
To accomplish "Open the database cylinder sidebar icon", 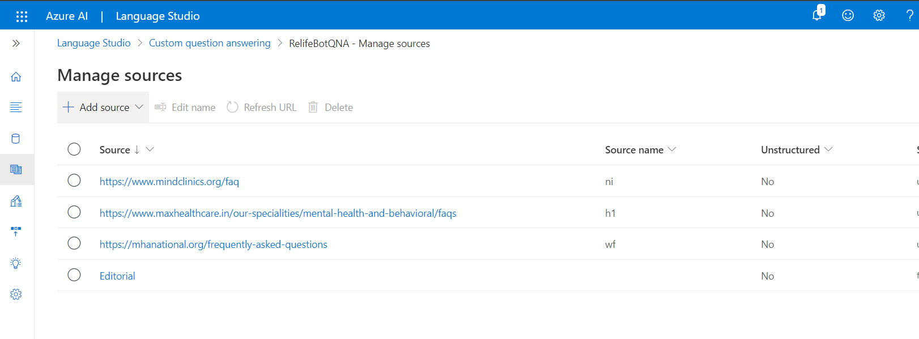I will pos(16,139).
